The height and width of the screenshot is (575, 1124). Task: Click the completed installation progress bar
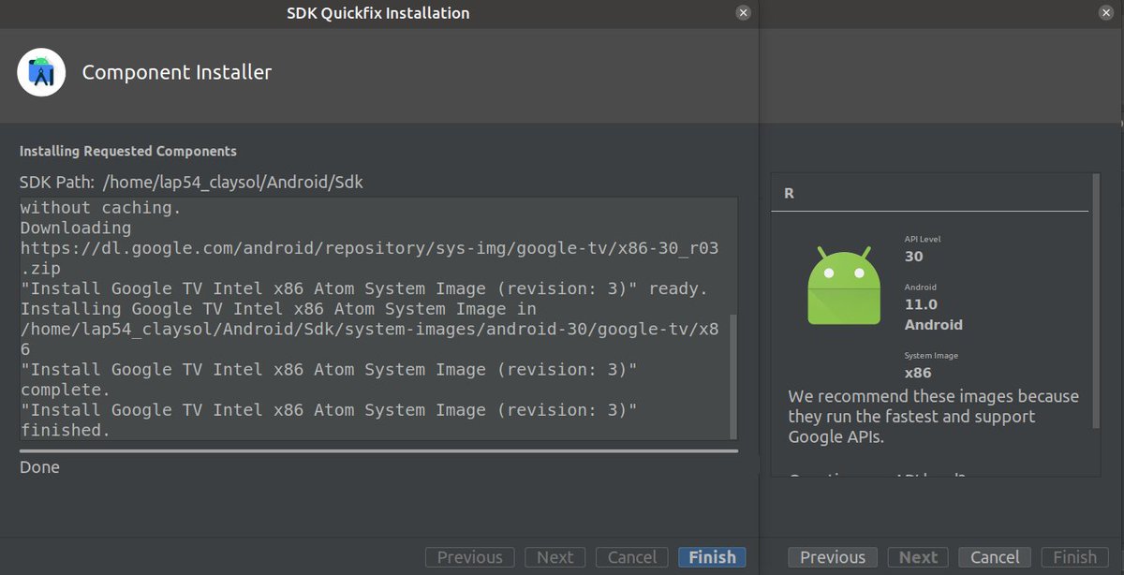(x=378, y=450)
